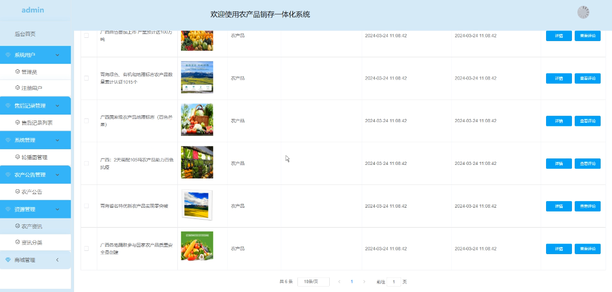Collapse the 售后记录管理 group chevron

(x=57, y=106)
